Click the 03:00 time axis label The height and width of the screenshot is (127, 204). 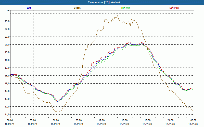(33, 120)
